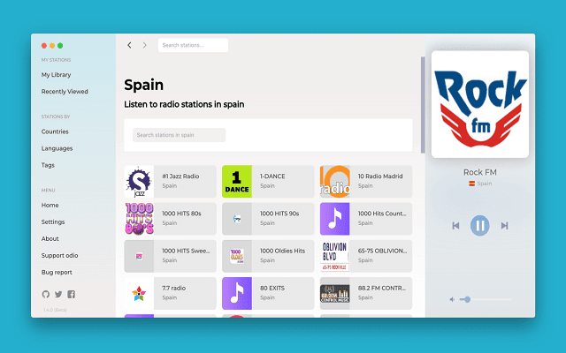Go back with the left arrow
Screen dimensions: 566x353
[x=129, y=45]
